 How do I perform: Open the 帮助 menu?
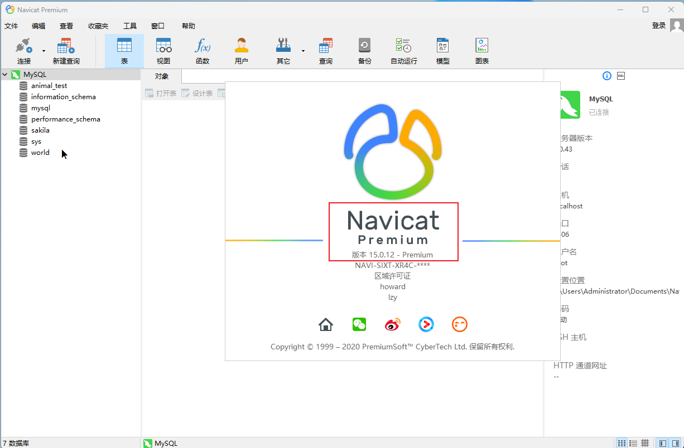coord(189,26)
